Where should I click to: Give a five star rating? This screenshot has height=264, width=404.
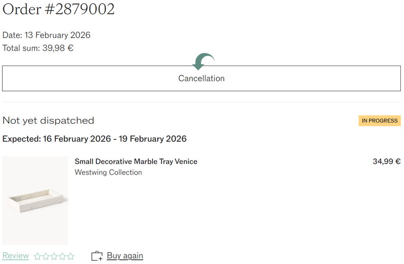pyautogui.click(x=71, y=256)
